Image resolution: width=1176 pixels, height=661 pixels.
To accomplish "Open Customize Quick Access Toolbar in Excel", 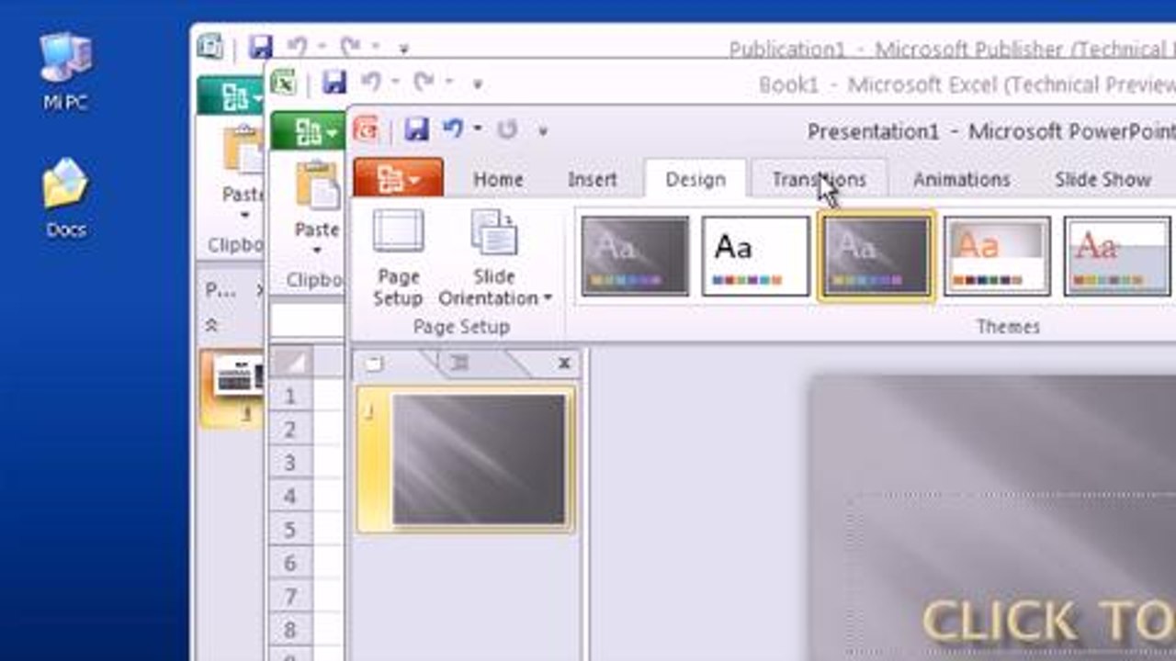I will pyautogui.click(x=477, y=84).
